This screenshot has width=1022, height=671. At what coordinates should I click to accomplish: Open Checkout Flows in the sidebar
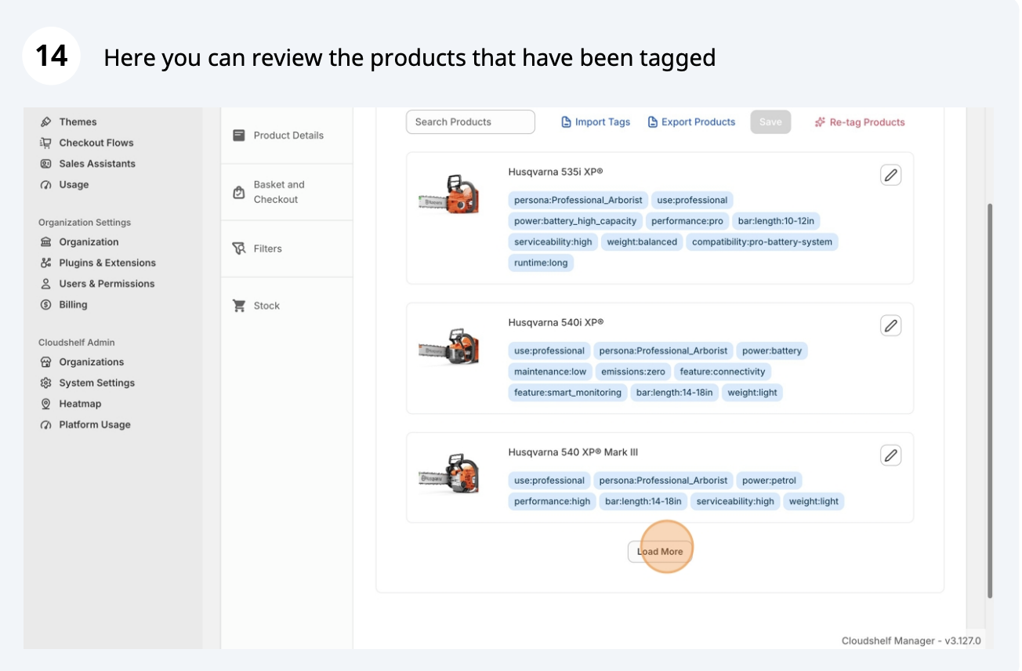point(96,143)
